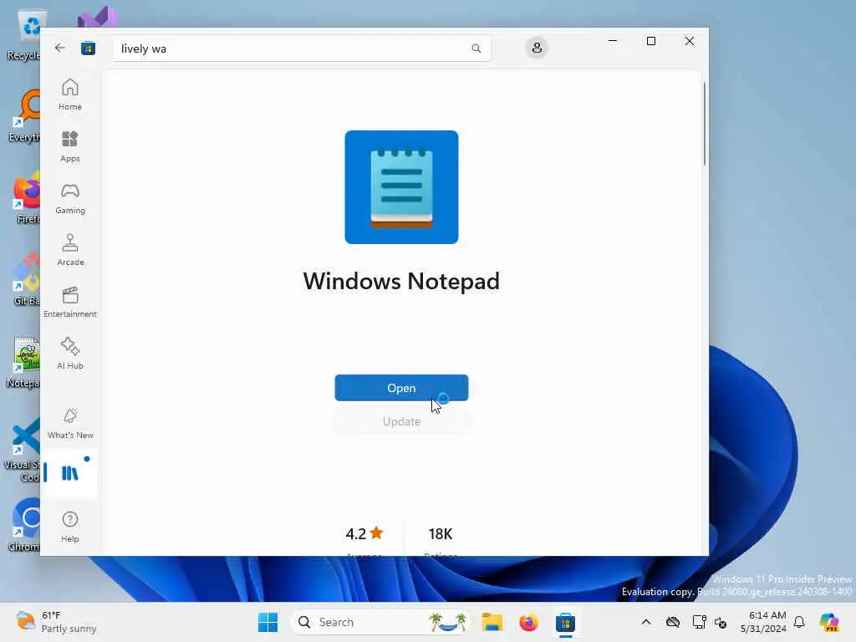Screen dimensions: 856x642
Task: Click Microsoft Store taskbar icon
Action: pyautogui.click(x=565, y=622)
